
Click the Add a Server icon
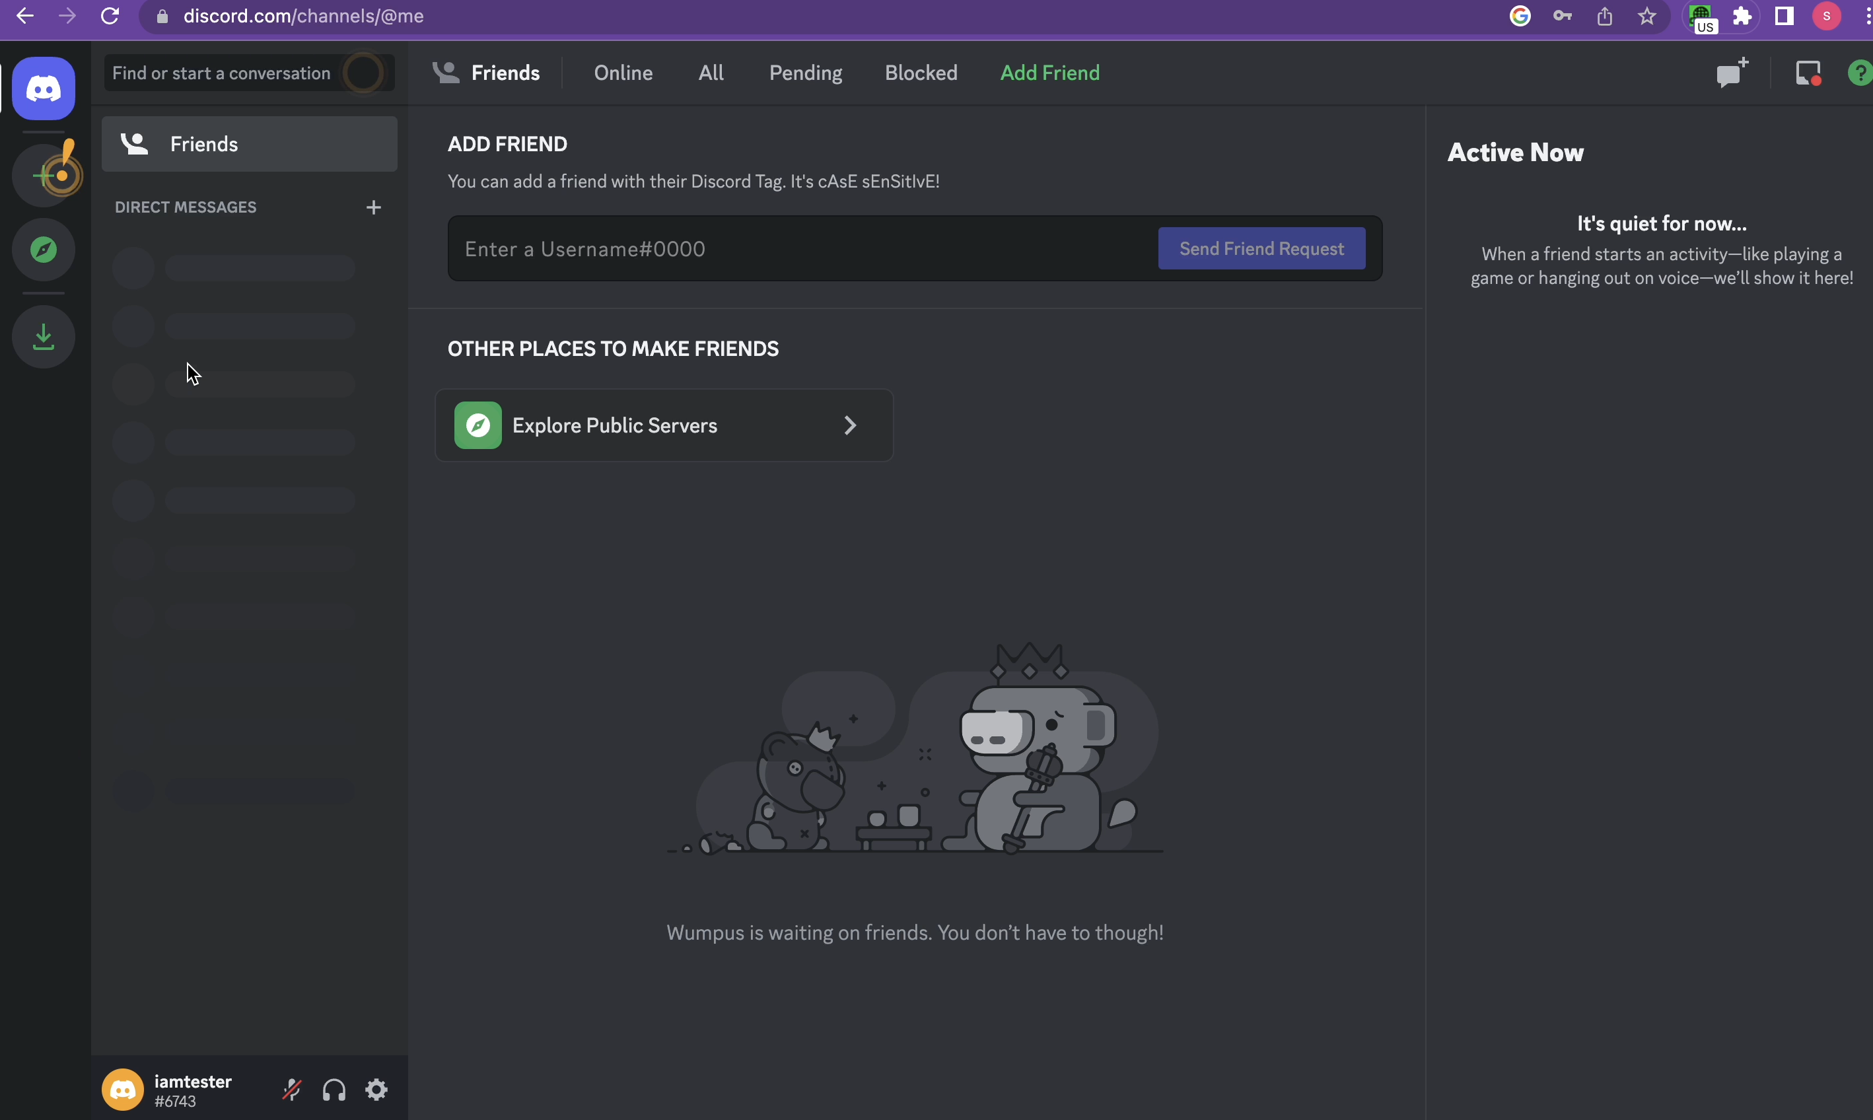pos(44,175)
